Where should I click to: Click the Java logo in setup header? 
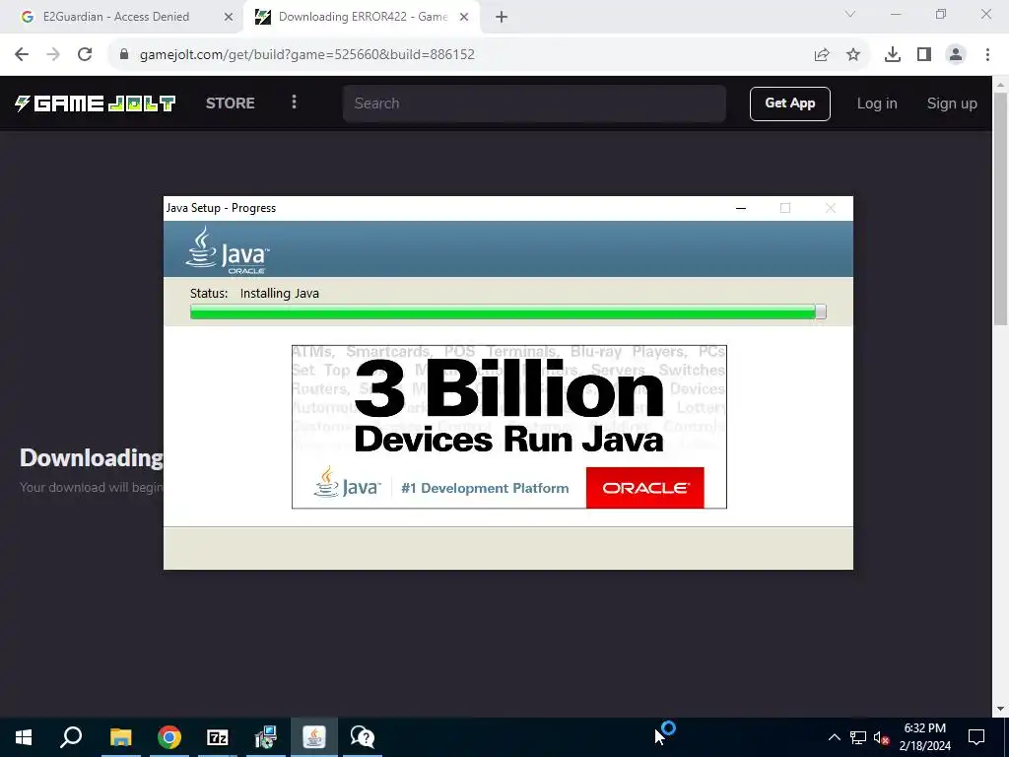(228, 249)
